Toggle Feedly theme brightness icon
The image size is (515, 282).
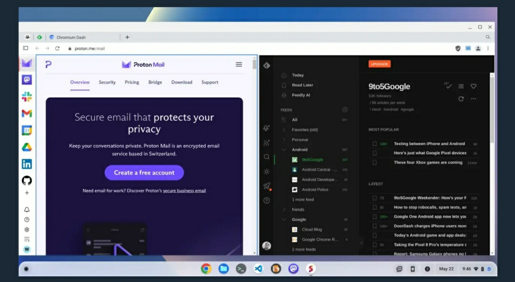[x=267, y=172]
